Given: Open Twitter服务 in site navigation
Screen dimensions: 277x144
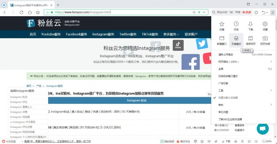Looking at the screenshot, I should pos(128,34).
